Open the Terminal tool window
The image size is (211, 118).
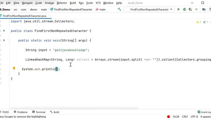pos(39,112)
